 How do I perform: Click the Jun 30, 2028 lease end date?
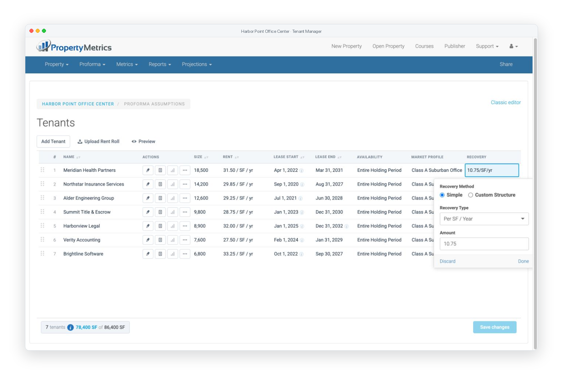[329, 198]
